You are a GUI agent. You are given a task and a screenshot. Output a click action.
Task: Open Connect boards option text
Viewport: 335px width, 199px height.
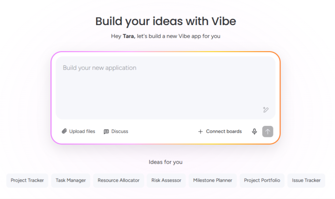pyautogui.click(x=224, y=131)
